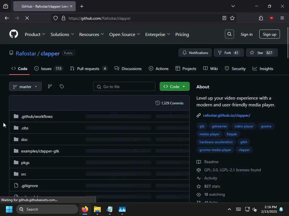Click the GitHub Octocat logo
289x216 pixels.
(14, 34)
